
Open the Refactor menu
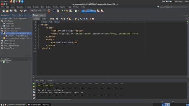36,7
